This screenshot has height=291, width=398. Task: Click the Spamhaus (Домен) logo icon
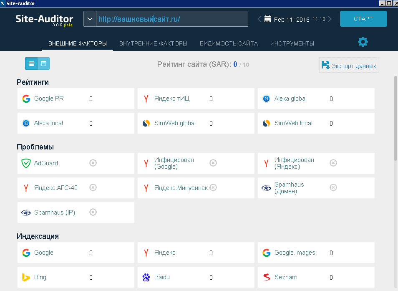click(x=266, y=188)
